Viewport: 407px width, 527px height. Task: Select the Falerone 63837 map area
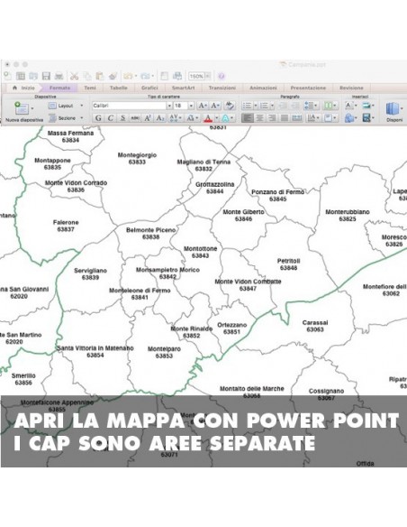click(x=66, y=226)
